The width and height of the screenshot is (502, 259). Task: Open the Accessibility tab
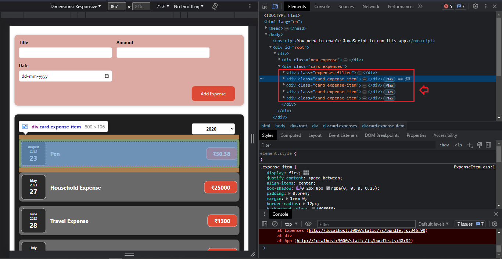click(x=445, y=135)
